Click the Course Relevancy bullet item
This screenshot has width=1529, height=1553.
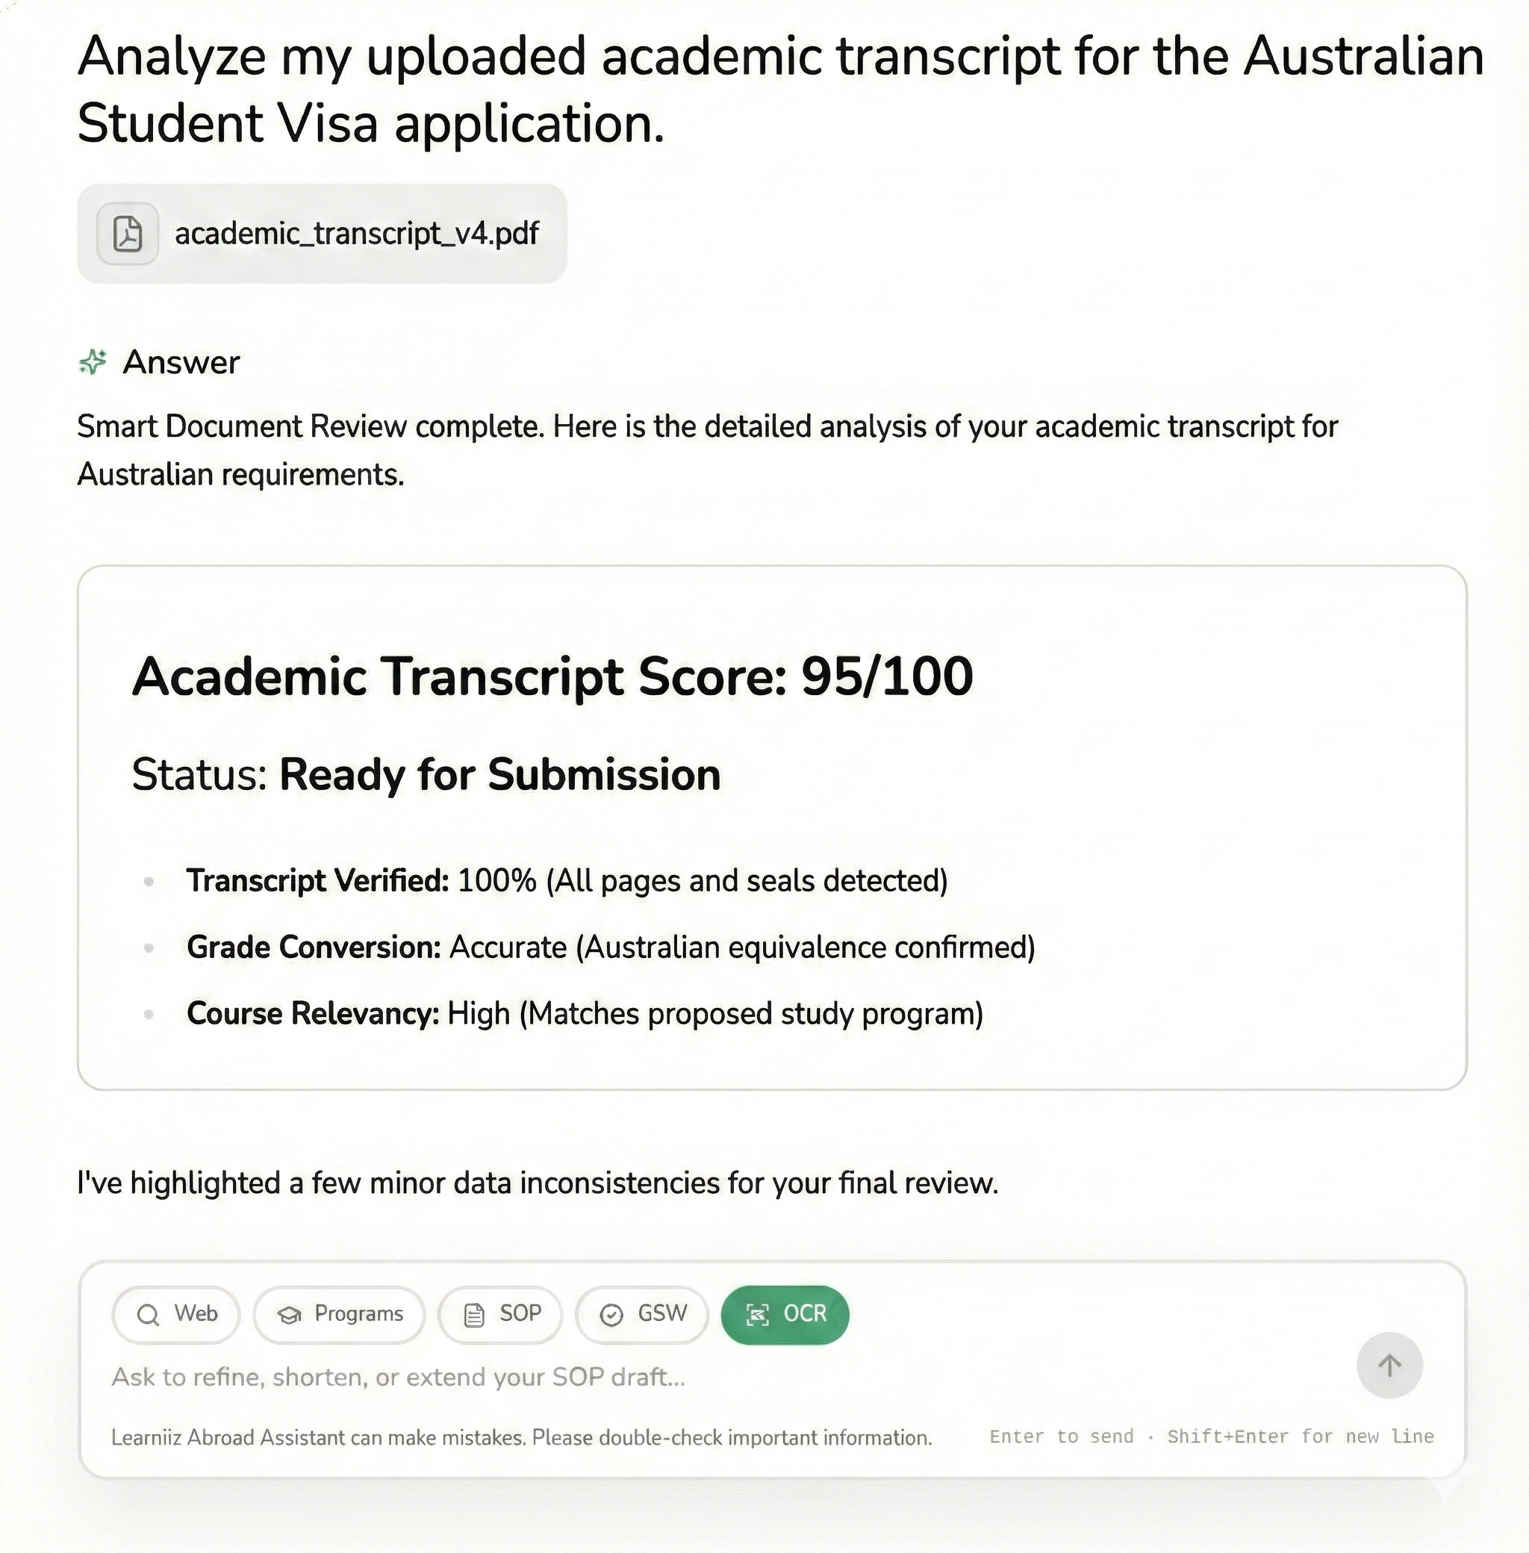(585, 1014)
